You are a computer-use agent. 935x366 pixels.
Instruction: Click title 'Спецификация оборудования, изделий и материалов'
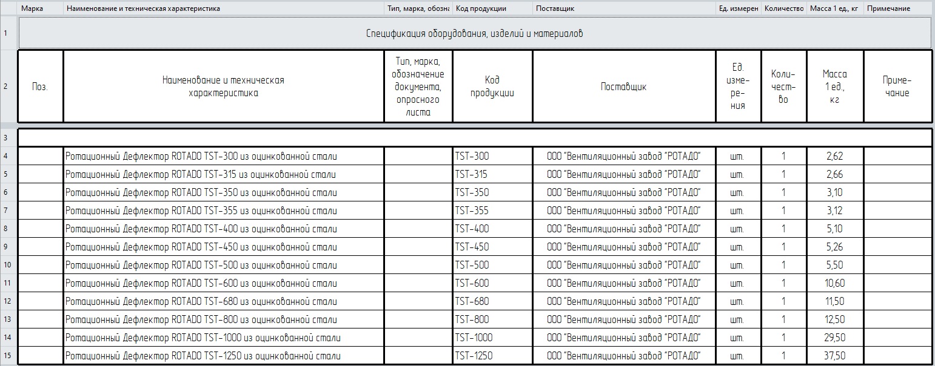(x=475, y=33)
